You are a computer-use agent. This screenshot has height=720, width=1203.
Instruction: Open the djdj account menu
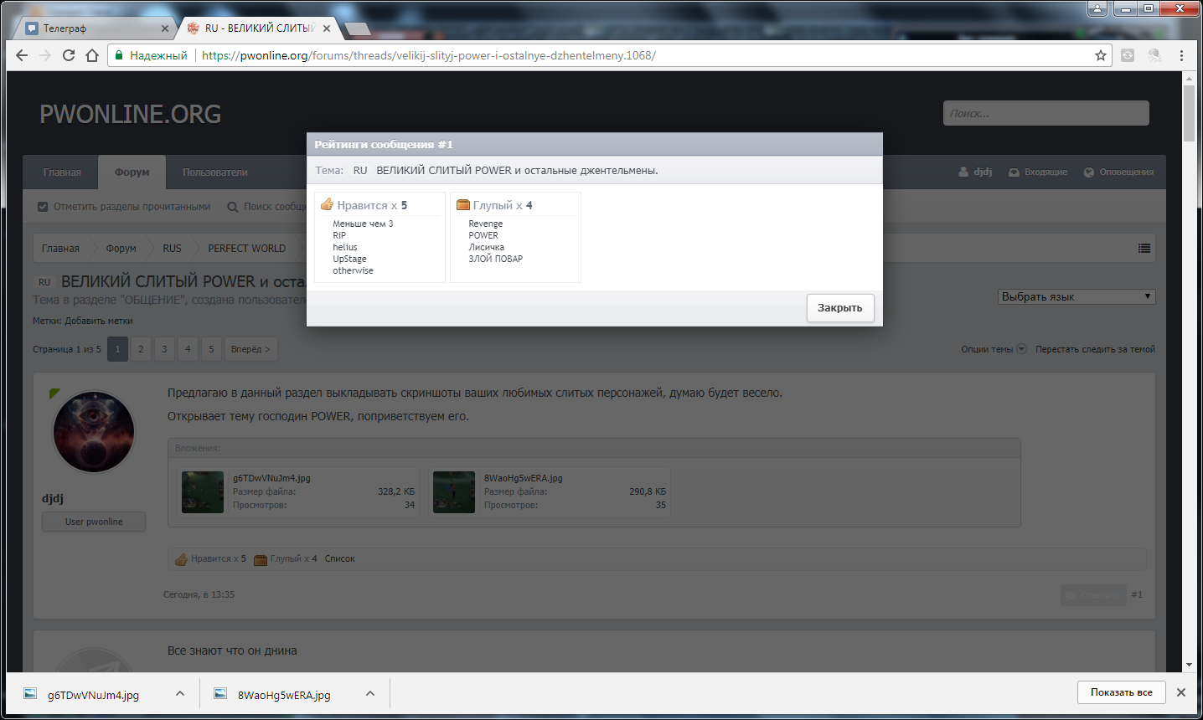point(975,172)
